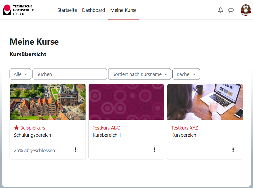Click the large 'Meine Kurse' page heading
This screenshot has width=253, height=188.
(34, 42)
